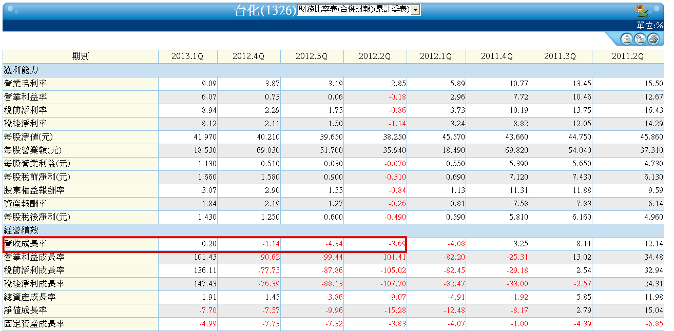Select the 2012.3Q column header

pos(312,56)
